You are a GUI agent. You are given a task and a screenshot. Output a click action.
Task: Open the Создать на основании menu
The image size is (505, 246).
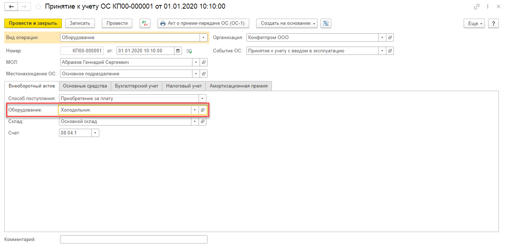(287, 23)
